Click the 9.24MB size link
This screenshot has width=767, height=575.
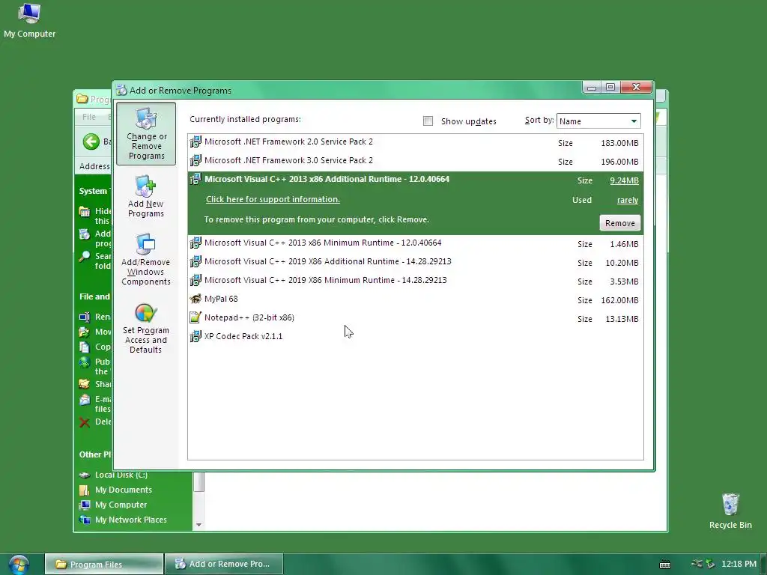[624, 180]
